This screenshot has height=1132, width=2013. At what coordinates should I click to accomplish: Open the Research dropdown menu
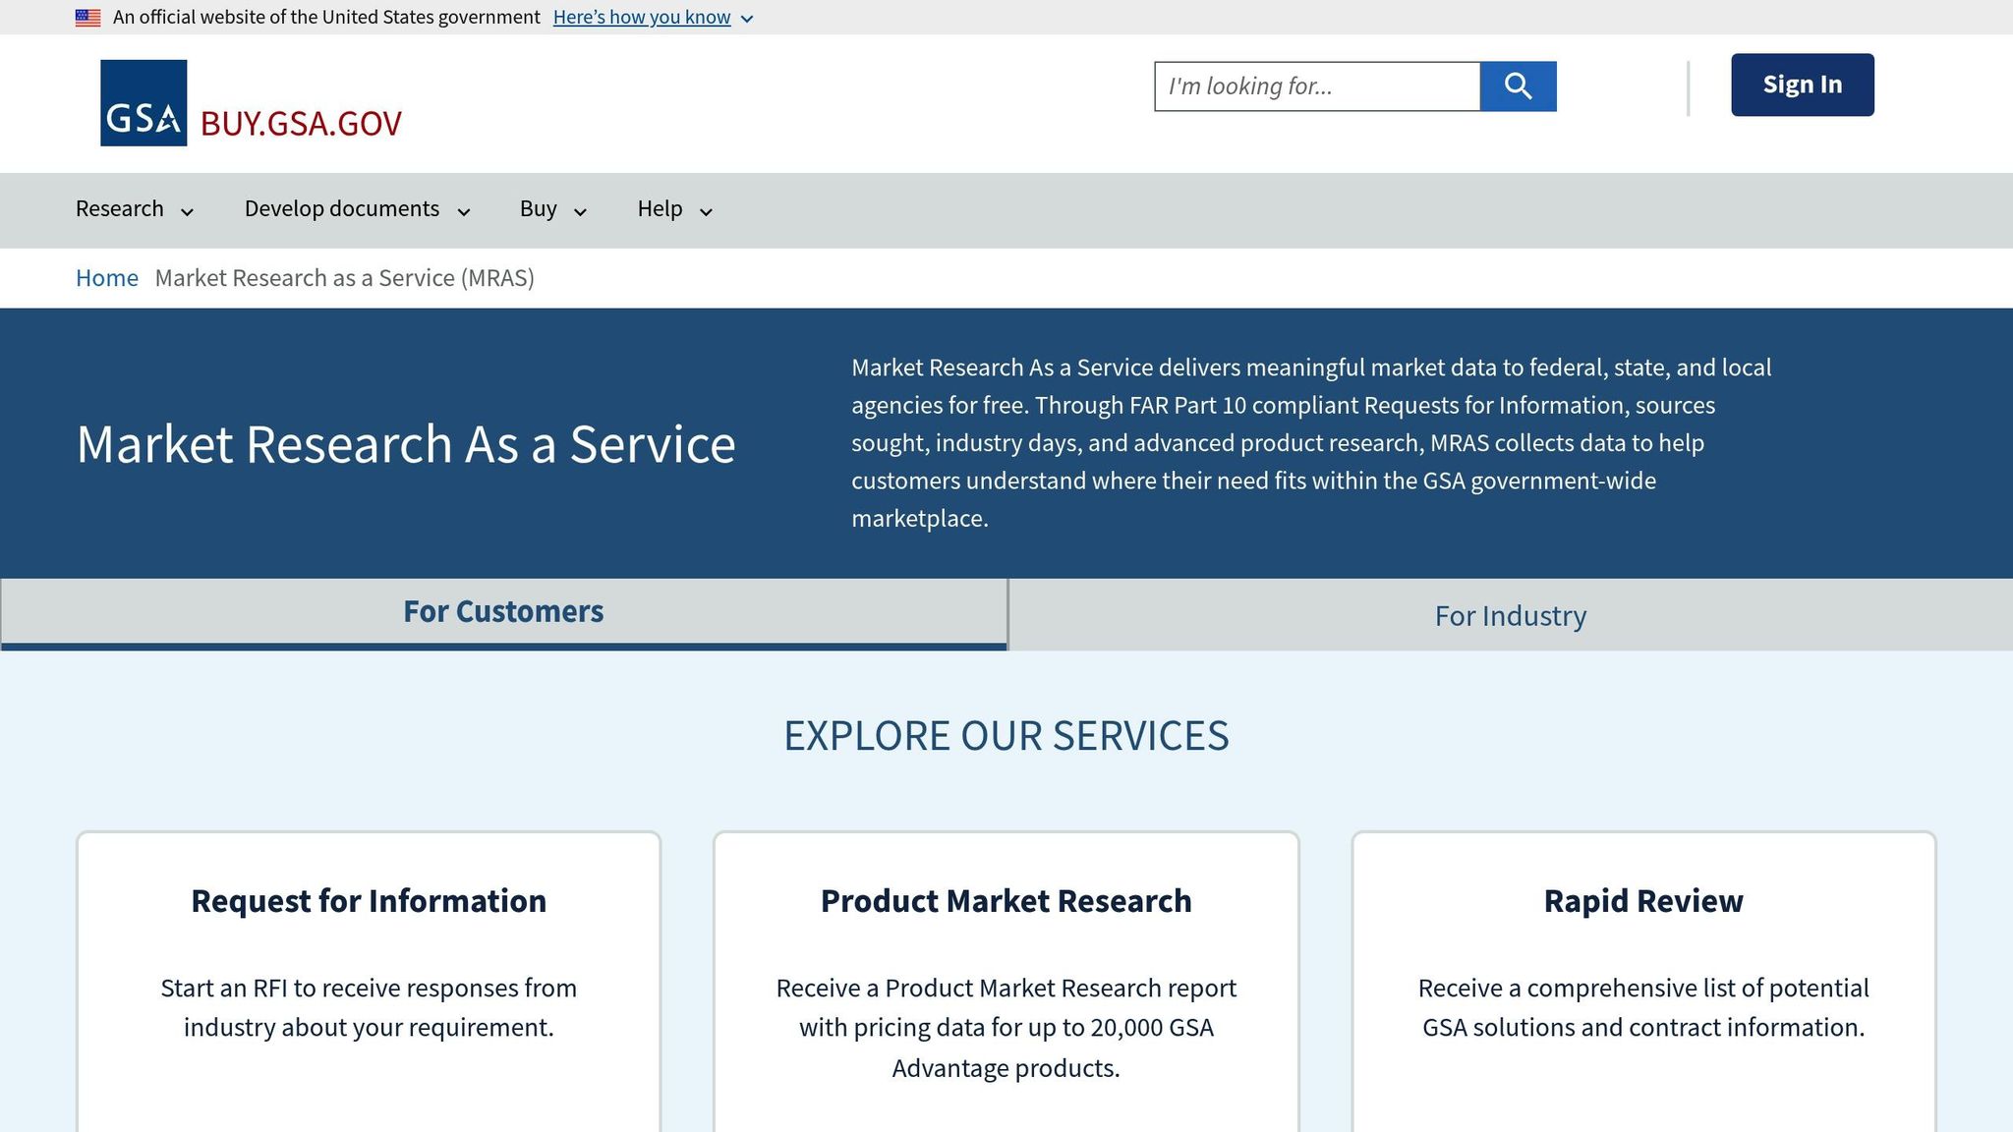click(135, 209)
